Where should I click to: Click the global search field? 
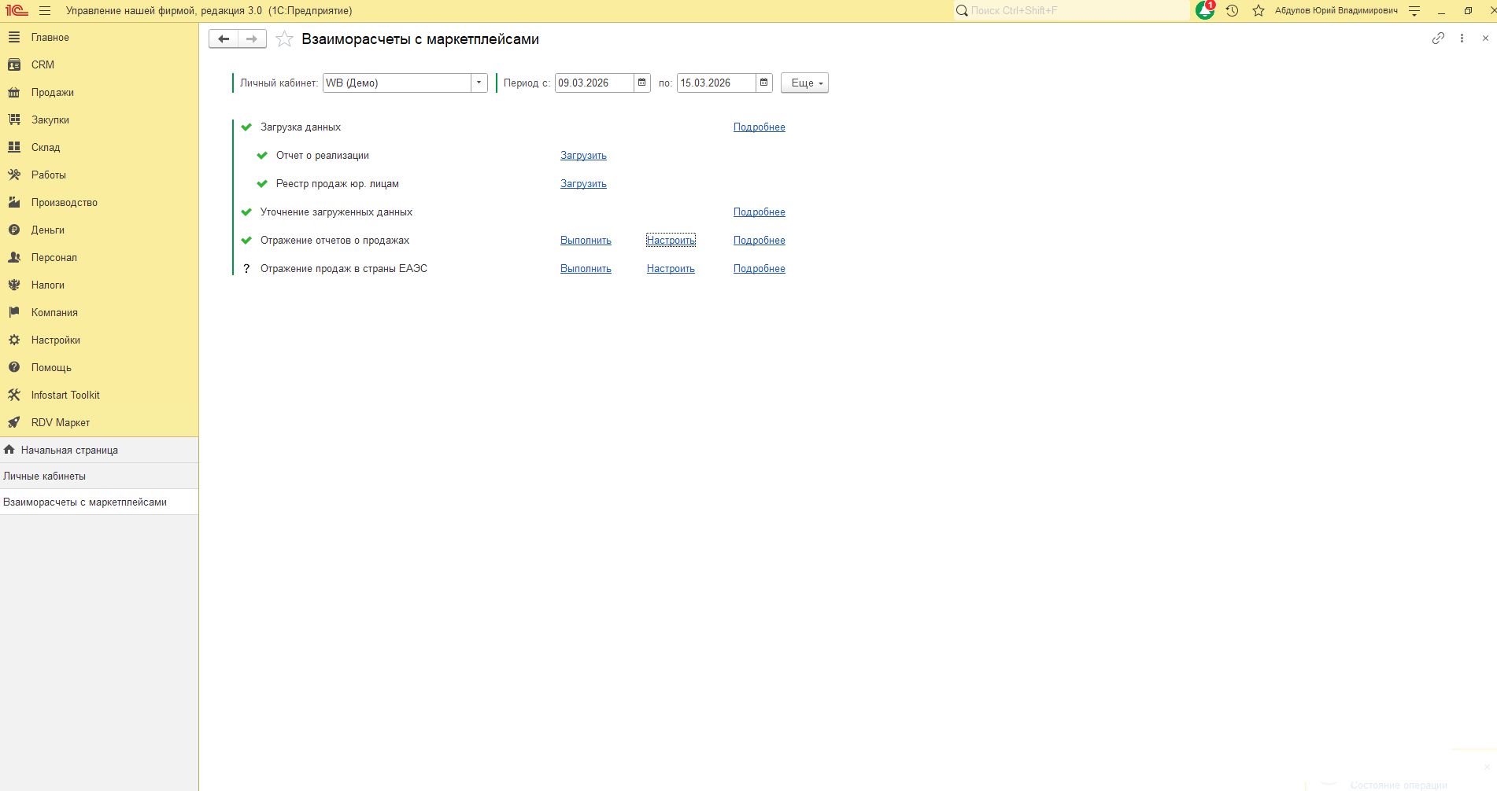1072,11
